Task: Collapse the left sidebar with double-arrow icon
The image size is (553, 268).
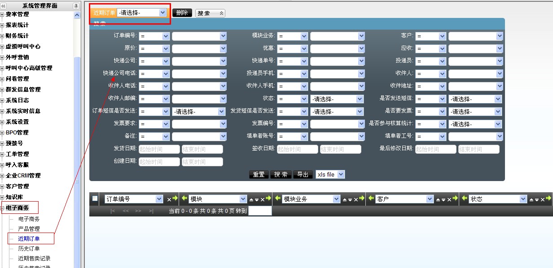Action: [4, 6]
